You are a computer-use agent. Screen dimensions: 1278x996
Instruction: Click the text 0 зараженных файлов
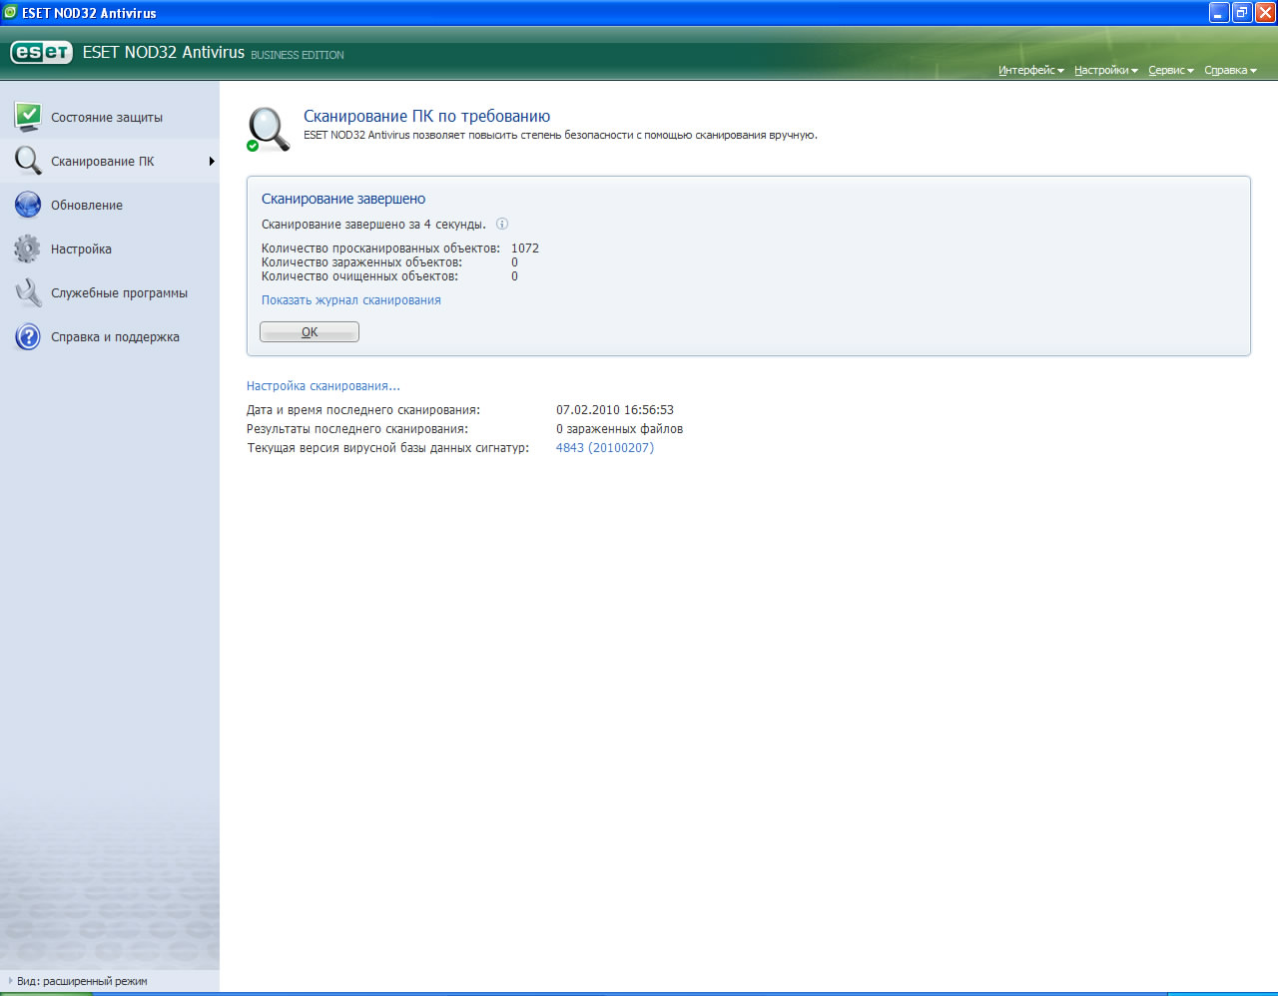pos(620,428)
